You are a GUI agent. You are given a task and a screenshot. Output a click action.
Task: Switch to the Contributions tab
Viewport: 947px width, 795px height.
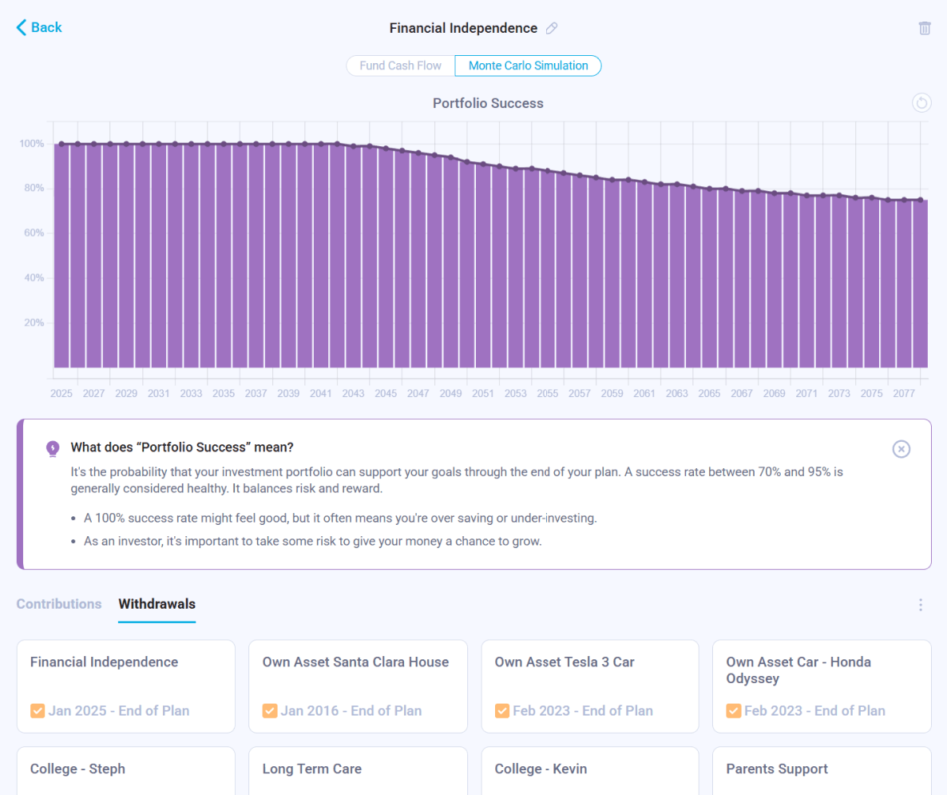[x=59, y=604]
